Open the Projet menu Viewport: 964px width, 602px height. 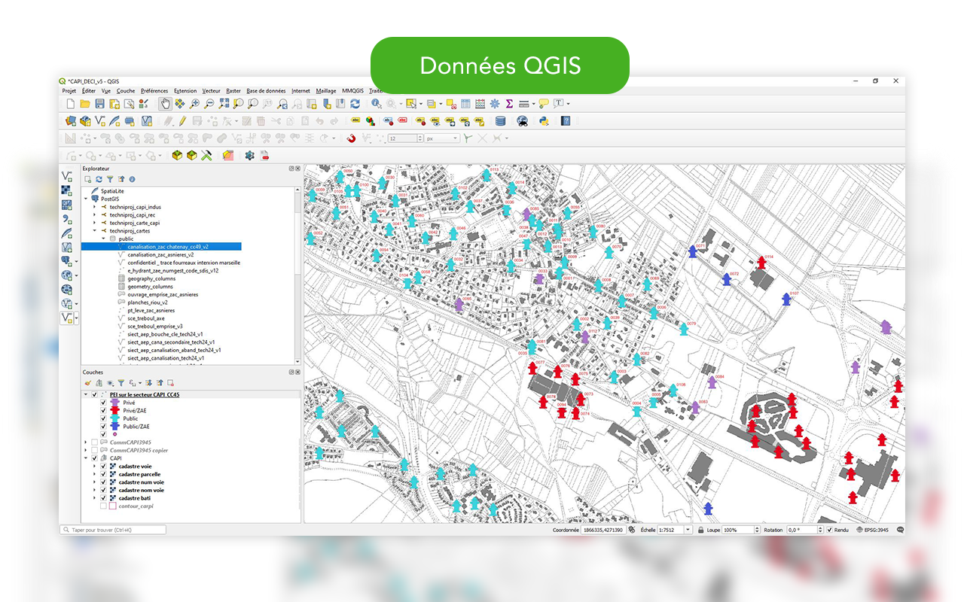(69, 90)
